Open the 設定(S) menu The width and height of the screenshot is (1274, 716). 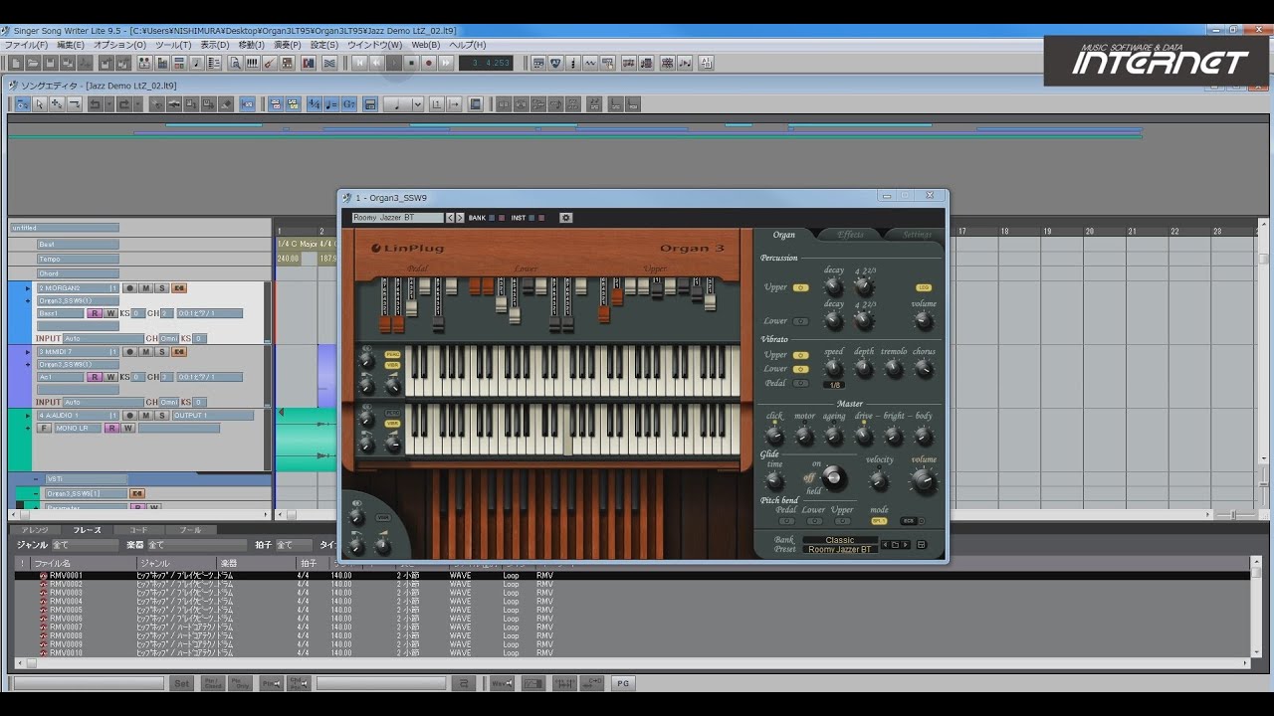(324, 45)
